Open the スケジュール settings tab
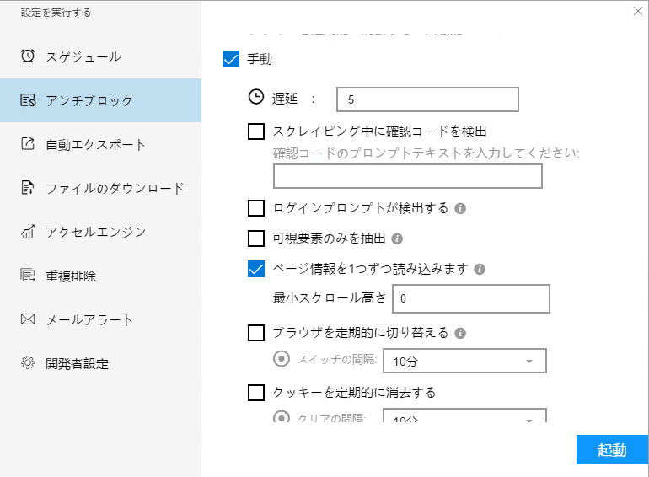Screen dimensions: 649x477 pos(83,56)
